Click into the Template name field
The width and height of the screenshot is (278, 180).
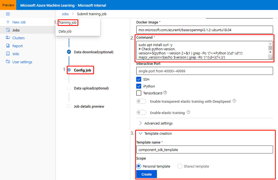tap(205, 150)
